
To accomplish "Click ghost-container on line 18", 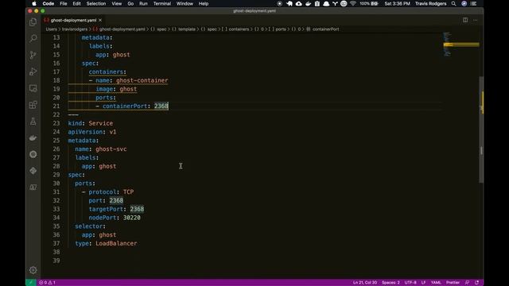I will click(x=142, y=80).
